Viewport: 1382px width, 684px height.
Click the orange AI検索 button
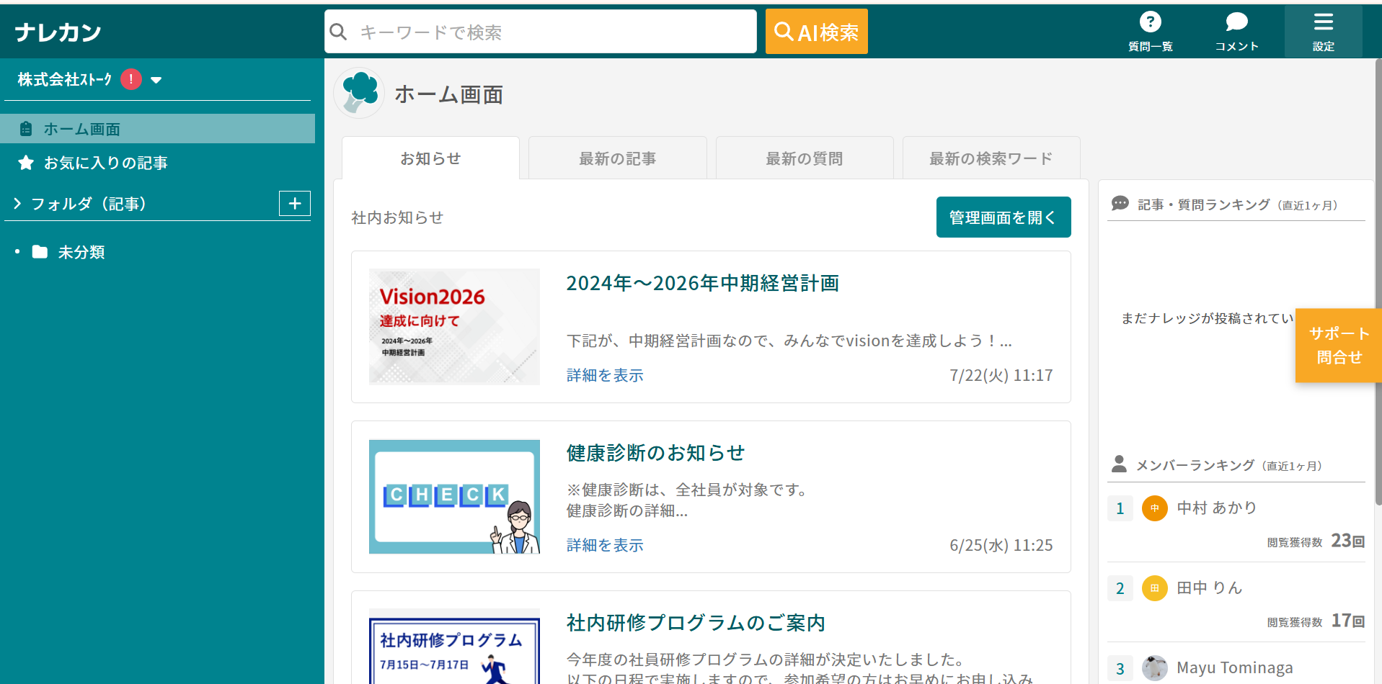tap(816, 32)
